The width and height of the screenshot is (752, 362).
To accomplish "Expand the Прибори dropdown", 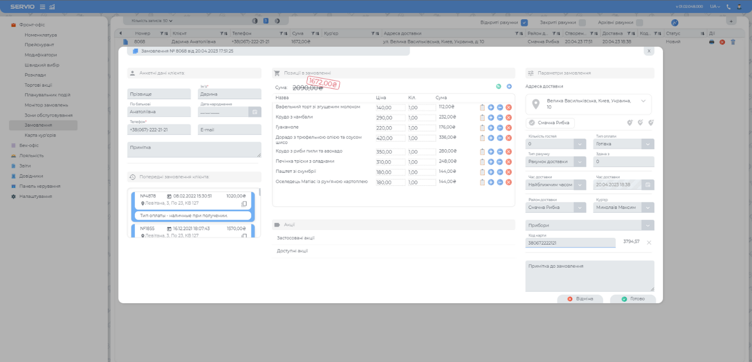I will 648,225.
